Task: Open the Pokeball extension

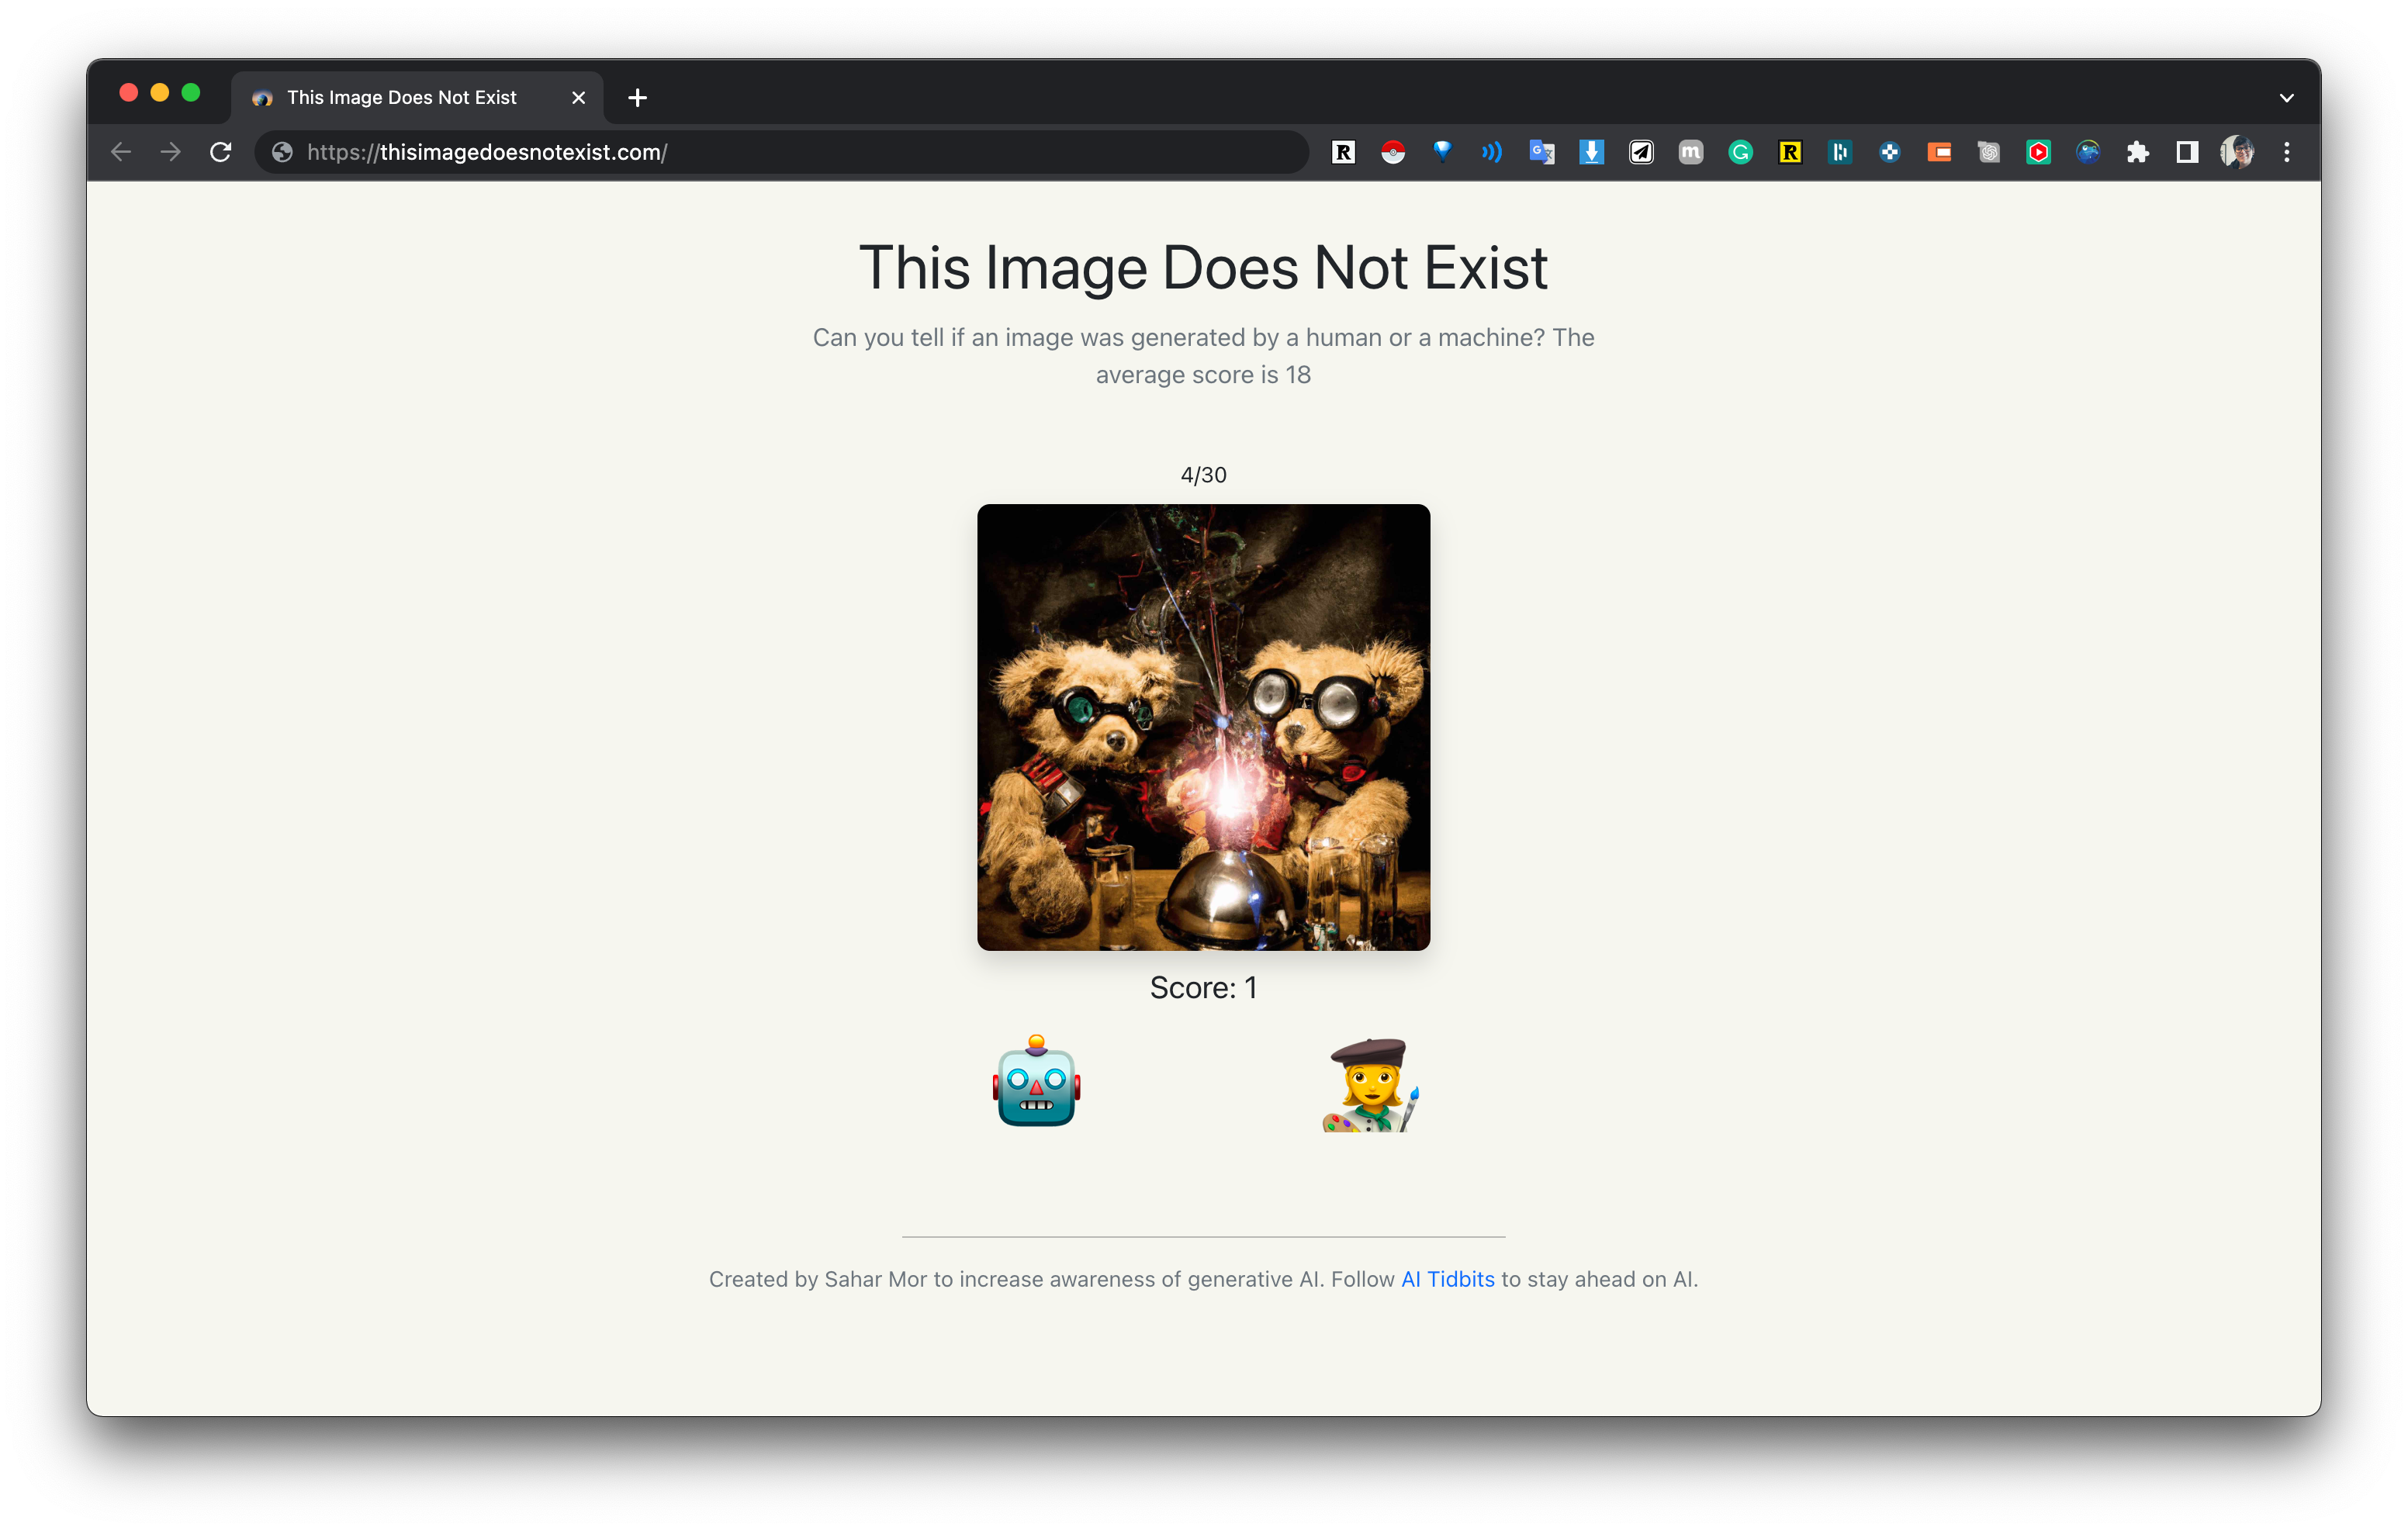Action: (1393, 152)
